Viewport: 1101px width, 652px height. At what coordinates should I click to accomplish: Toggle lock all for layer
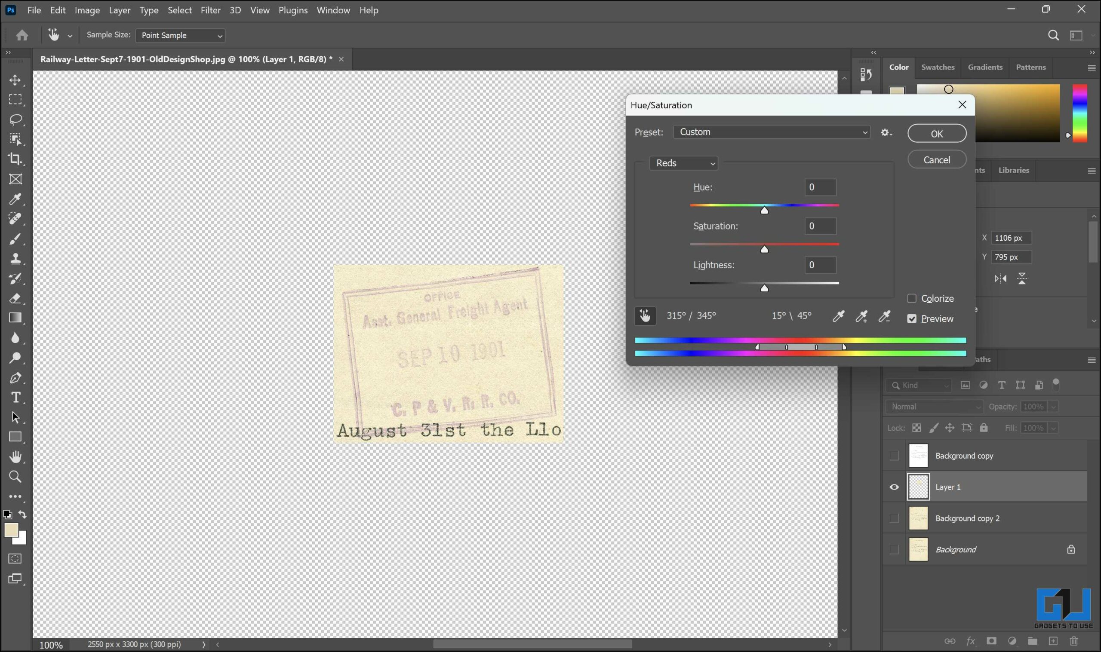click(x=984, y=428)
